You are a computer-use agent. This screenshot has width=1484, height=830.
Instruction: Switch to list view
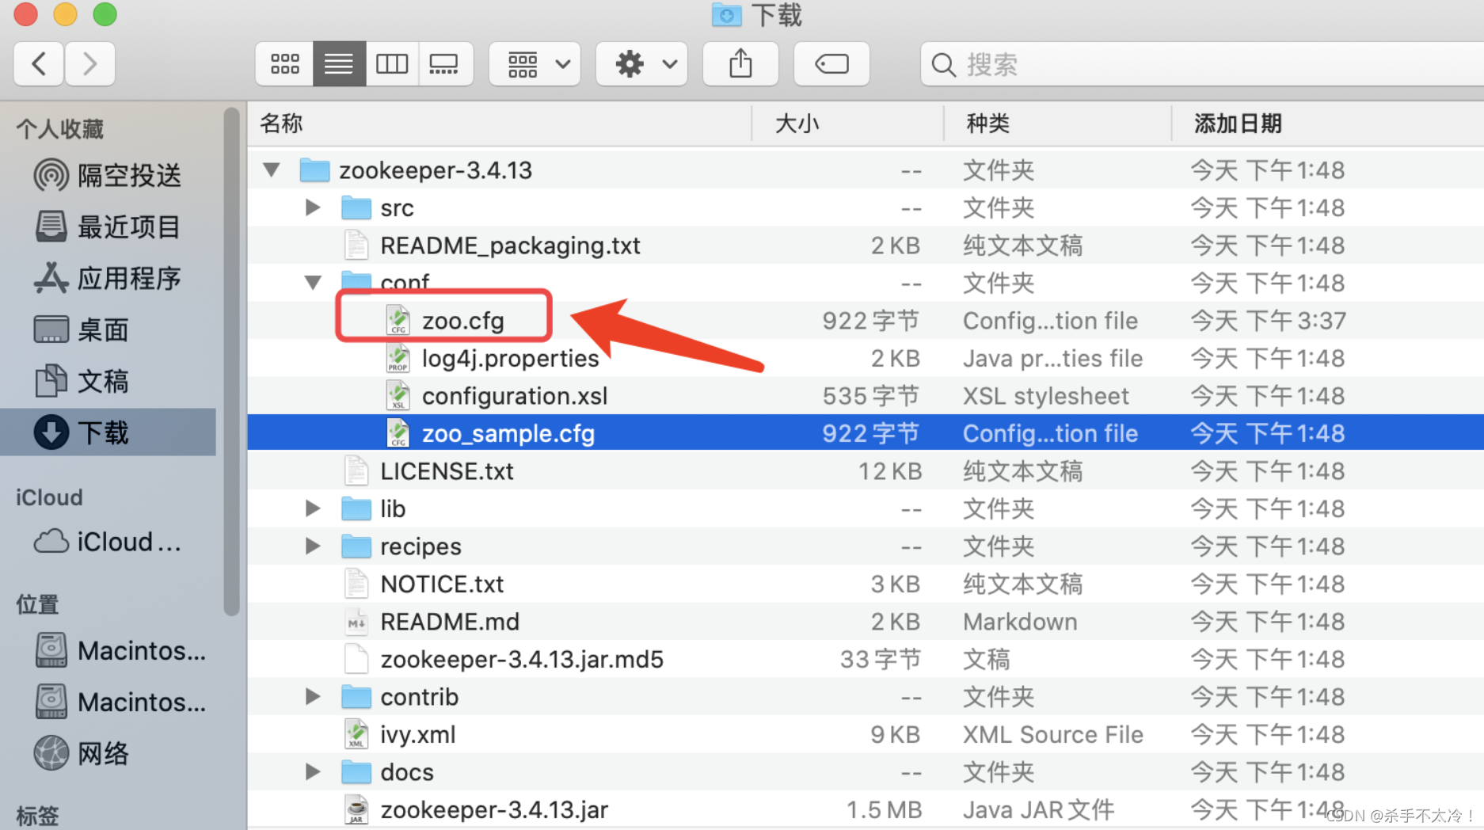pos(339,63)
